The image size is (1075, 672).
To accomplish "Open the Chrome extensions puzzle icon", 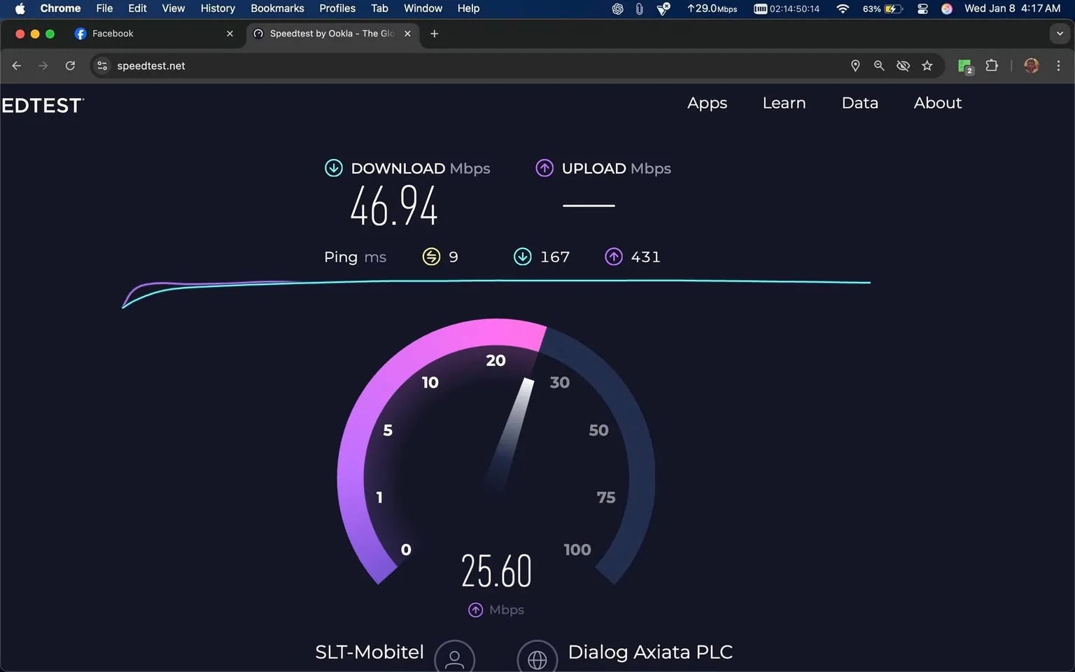I will (992, 65).
